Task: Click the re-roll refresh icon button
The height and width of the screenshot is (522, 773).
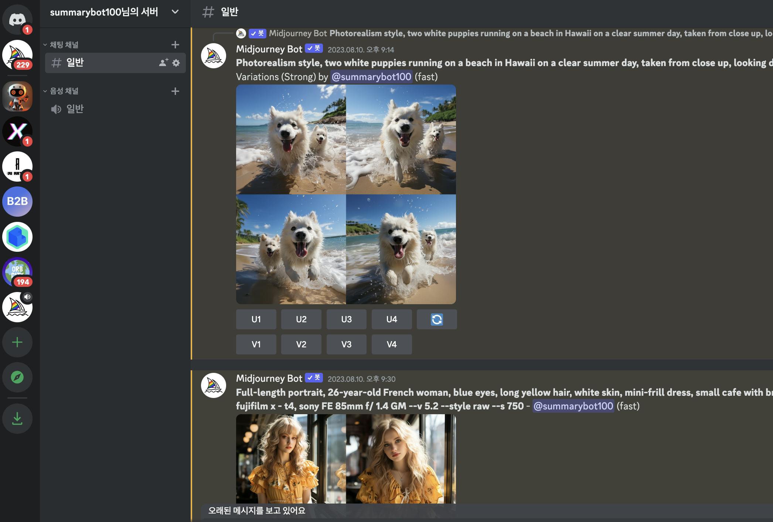Action: click(436, 319)
